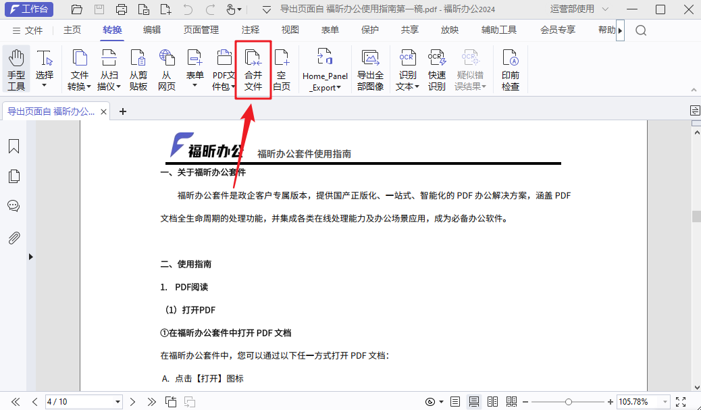701x410 pixels.
Task: Click the 工作台 workbench button
Action: click(x=29, y=9)
